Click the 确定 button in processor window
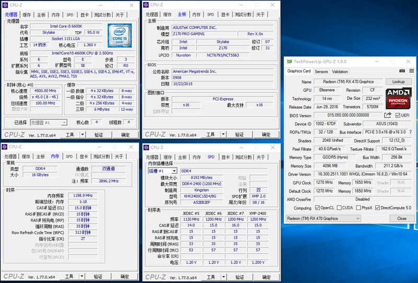This screenshot has width=418, height=283. pos(125,135)
